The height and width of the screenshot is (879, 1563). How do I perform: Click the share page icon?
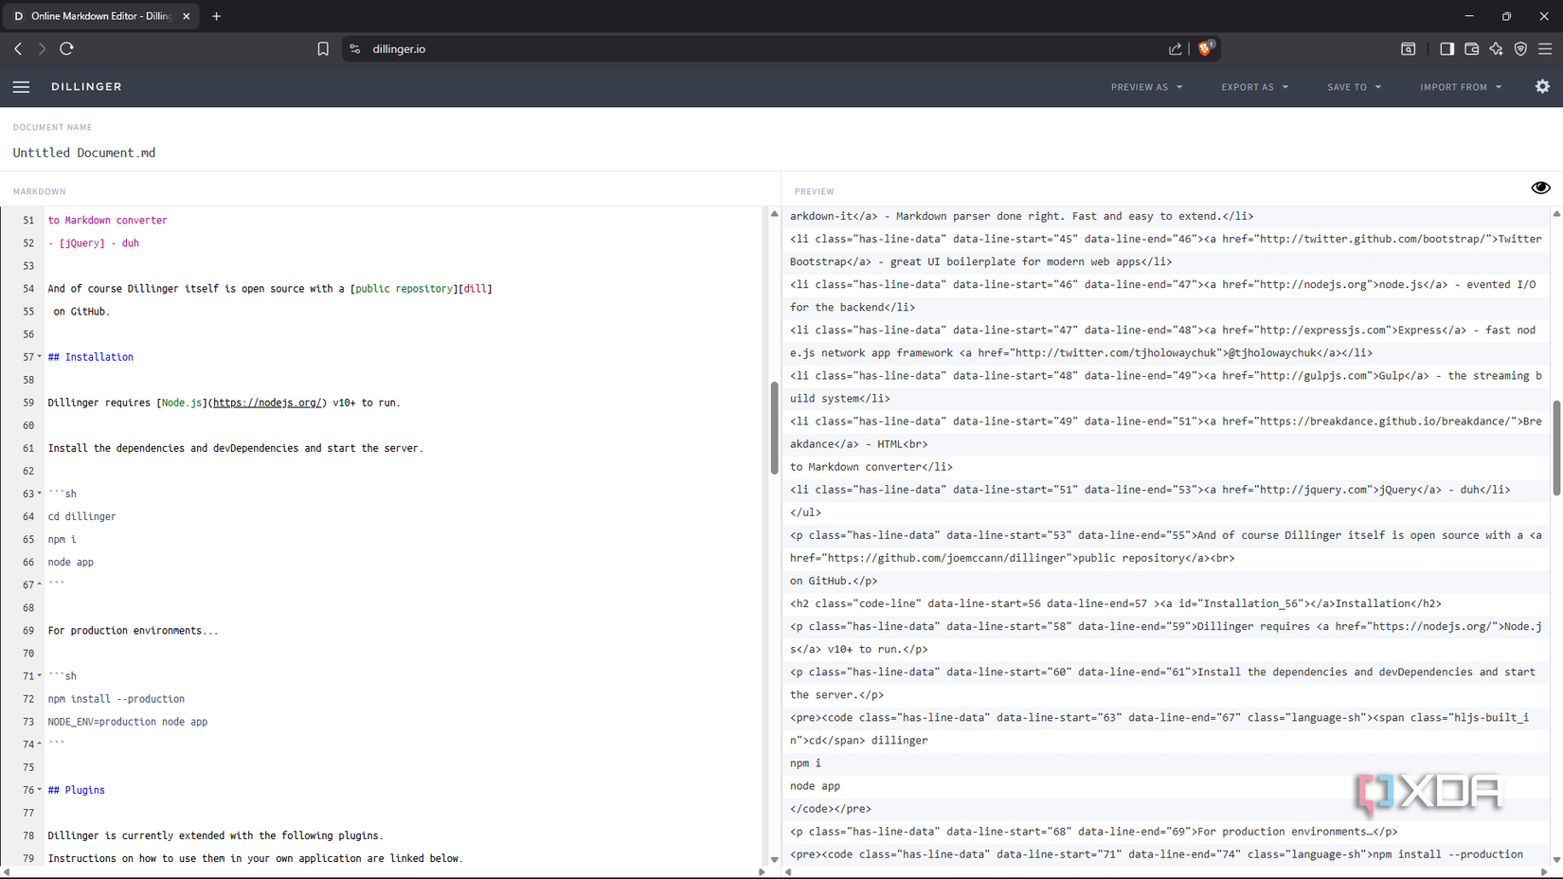[x=1175, y=48]
